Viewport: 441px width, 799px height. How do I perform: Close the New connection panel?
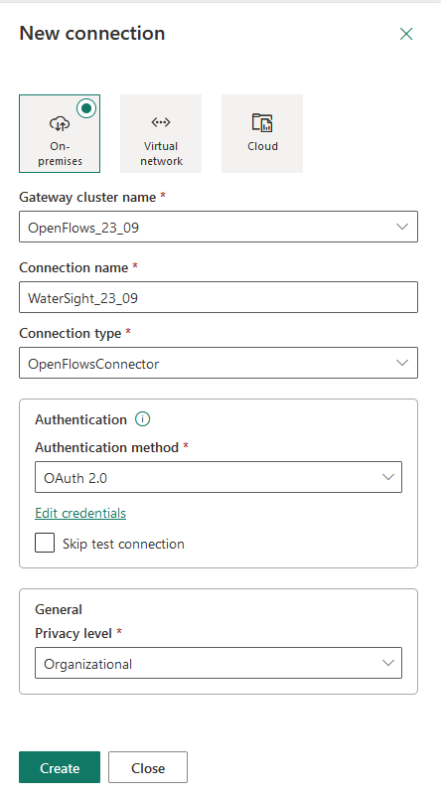[x=406, y=34]
